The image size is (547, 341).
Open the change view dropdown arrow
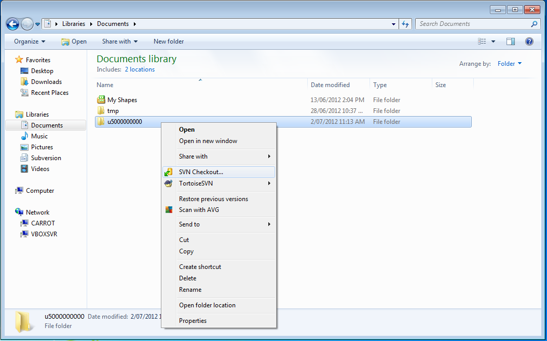click(x=493, y=41)
